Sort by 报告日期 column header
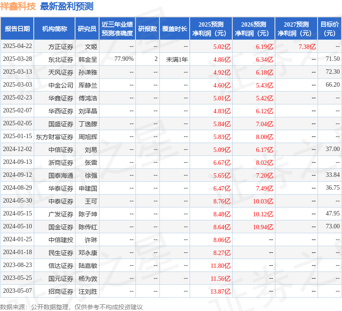The height and width of the screenshot is (311, 342). pyautogui.click(x=17, y=29)
